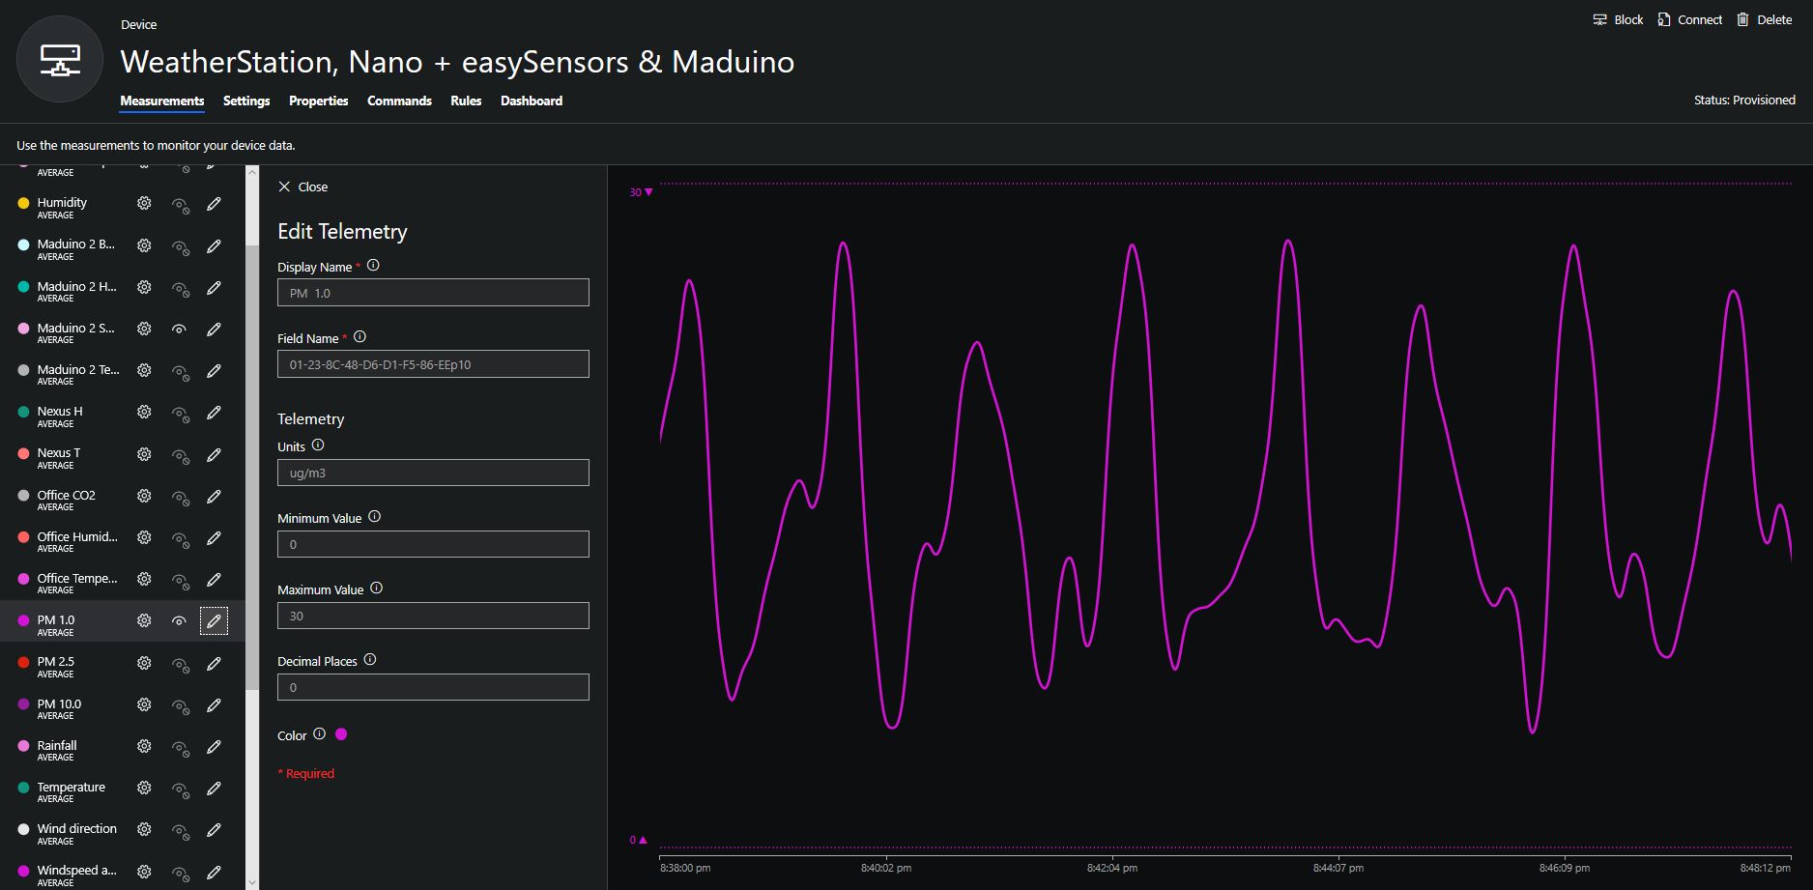Screen dimensions: 1813x890
Task: Click the gear icon for Humidity
Action: tap(144, 204)
